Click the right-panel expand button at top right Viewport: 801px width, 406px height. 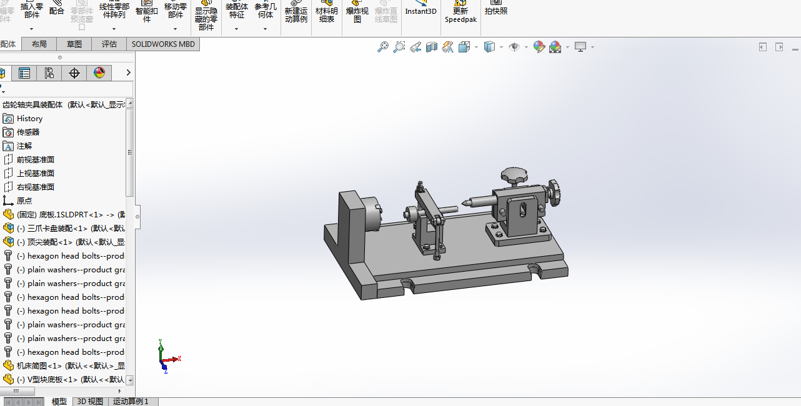point(779,47)
